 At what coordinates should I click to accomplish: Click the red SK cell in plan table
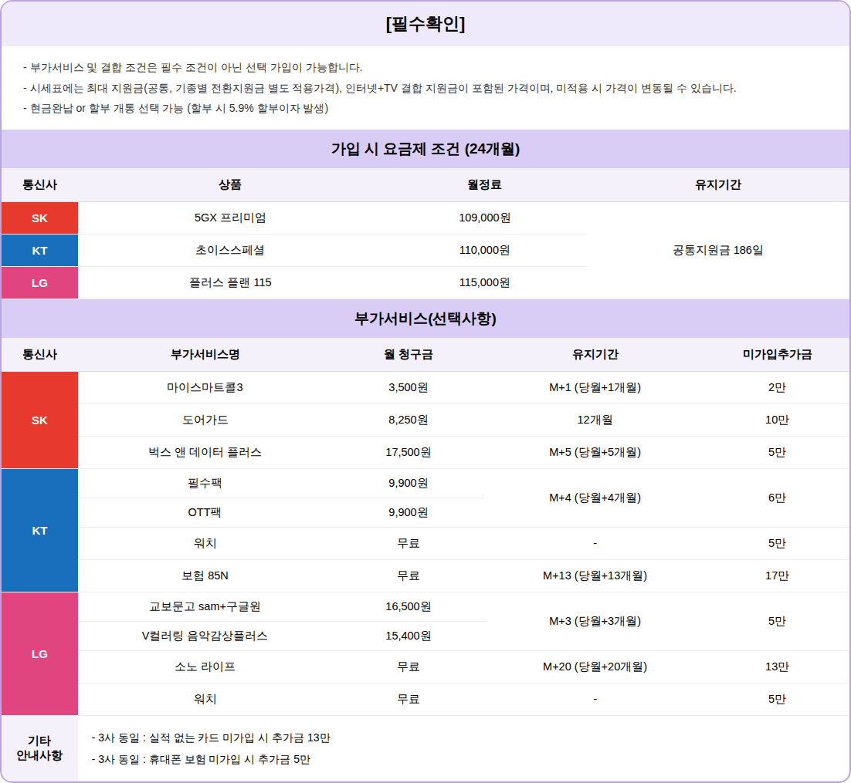39,218
